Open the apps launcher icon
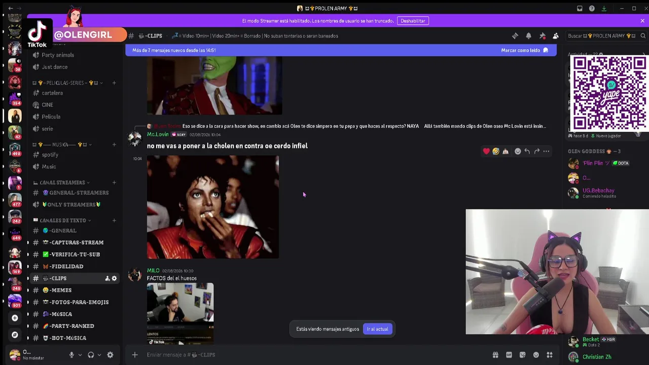 pos(550,355)
